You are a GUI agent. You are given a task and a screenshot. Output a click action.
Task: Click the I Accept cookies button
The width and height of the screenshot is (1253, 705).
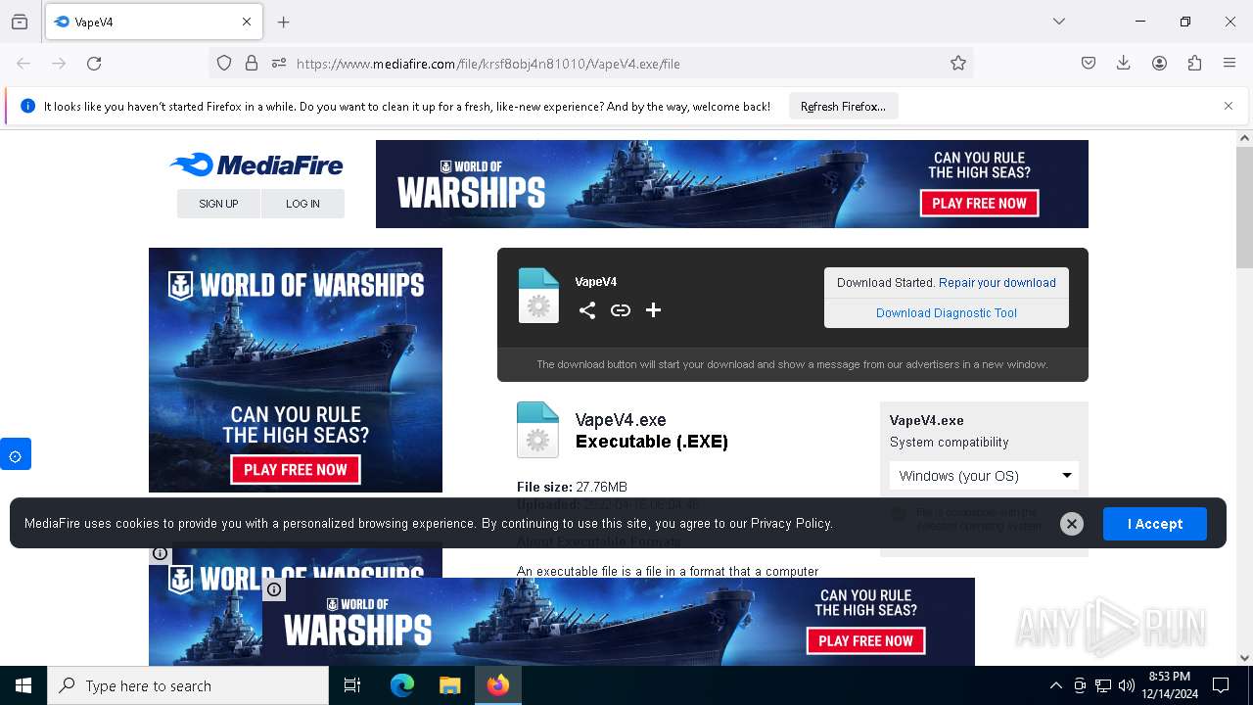click(1155, 524)
